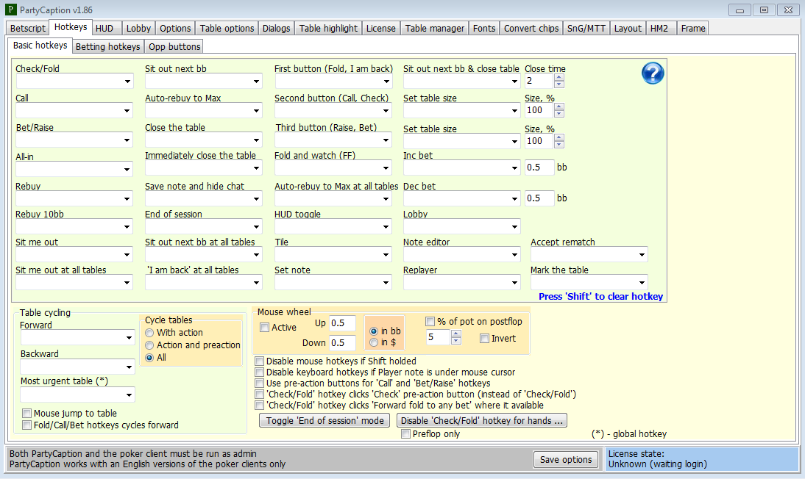Viewport: 805px width, 479px height.
Task: Click the Dec bet bb amount field
Action: (539, 198)
